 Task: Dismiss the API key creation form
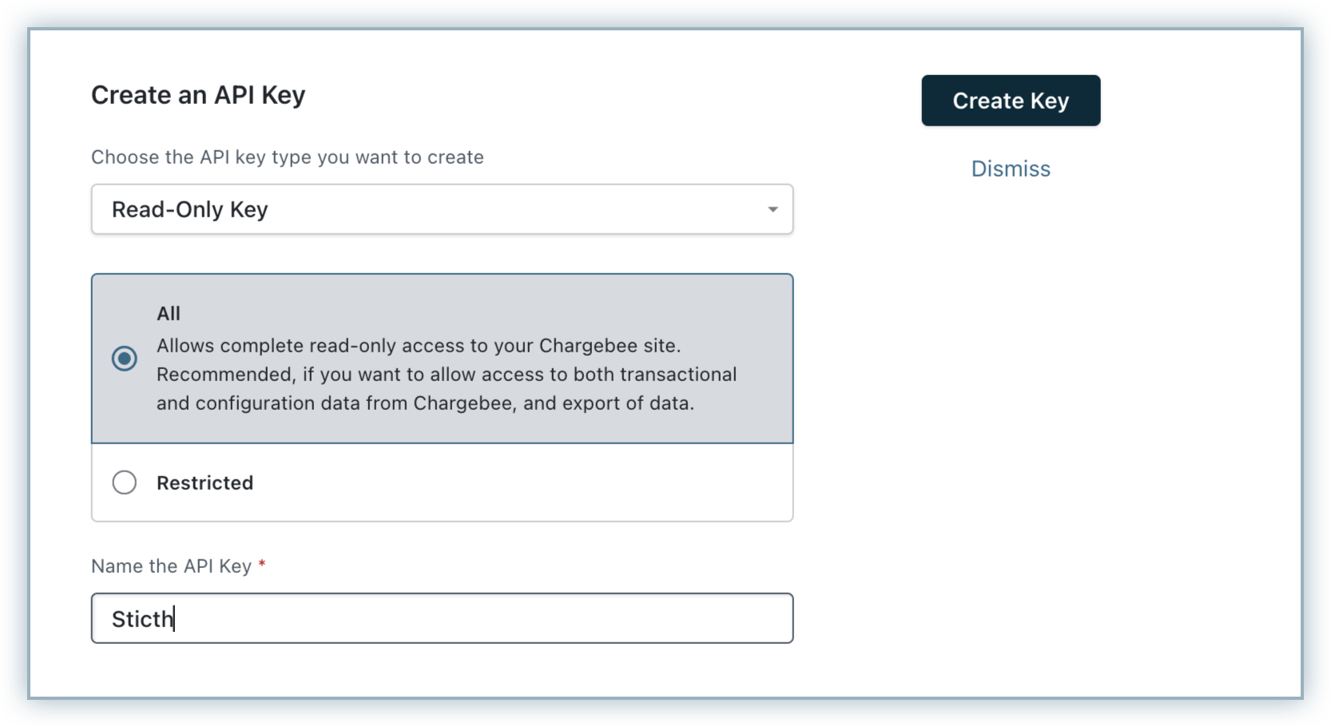tap(1011, 169)
